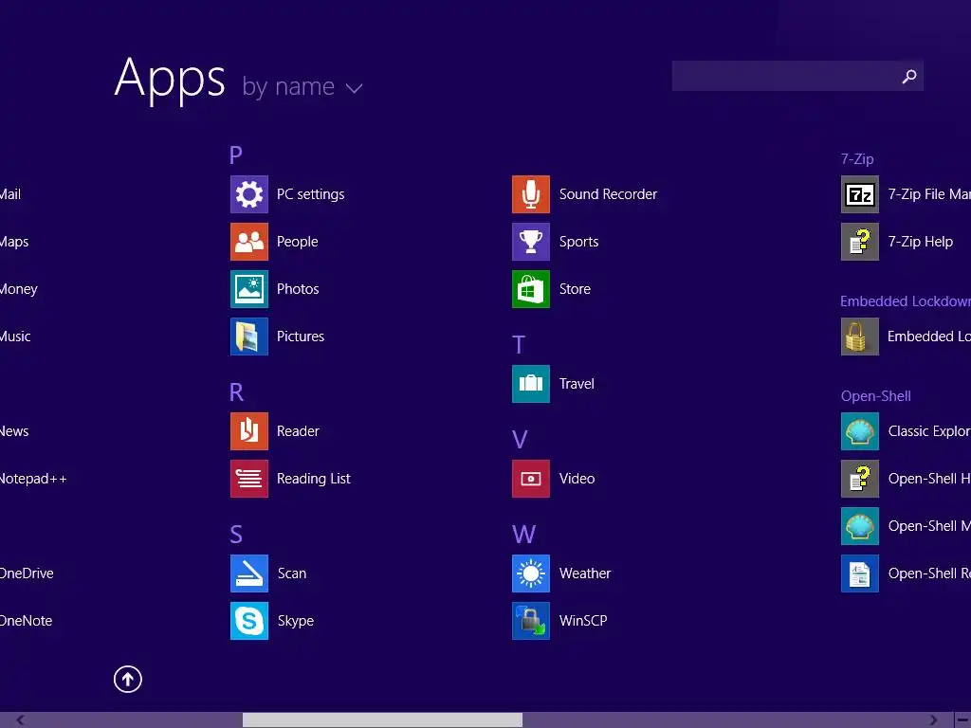Open the Open-Shell Help icon

point(859,479)
